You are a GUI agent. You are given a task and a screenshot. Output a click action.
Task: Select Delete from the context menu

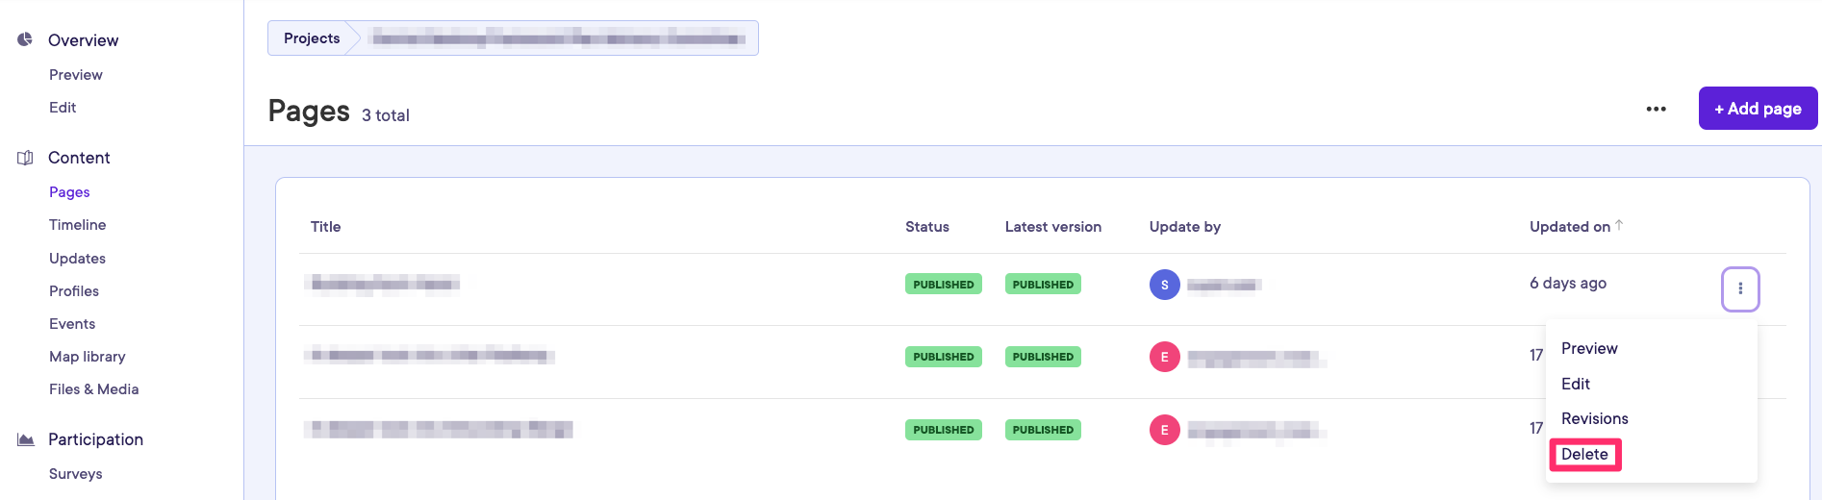1584,454
